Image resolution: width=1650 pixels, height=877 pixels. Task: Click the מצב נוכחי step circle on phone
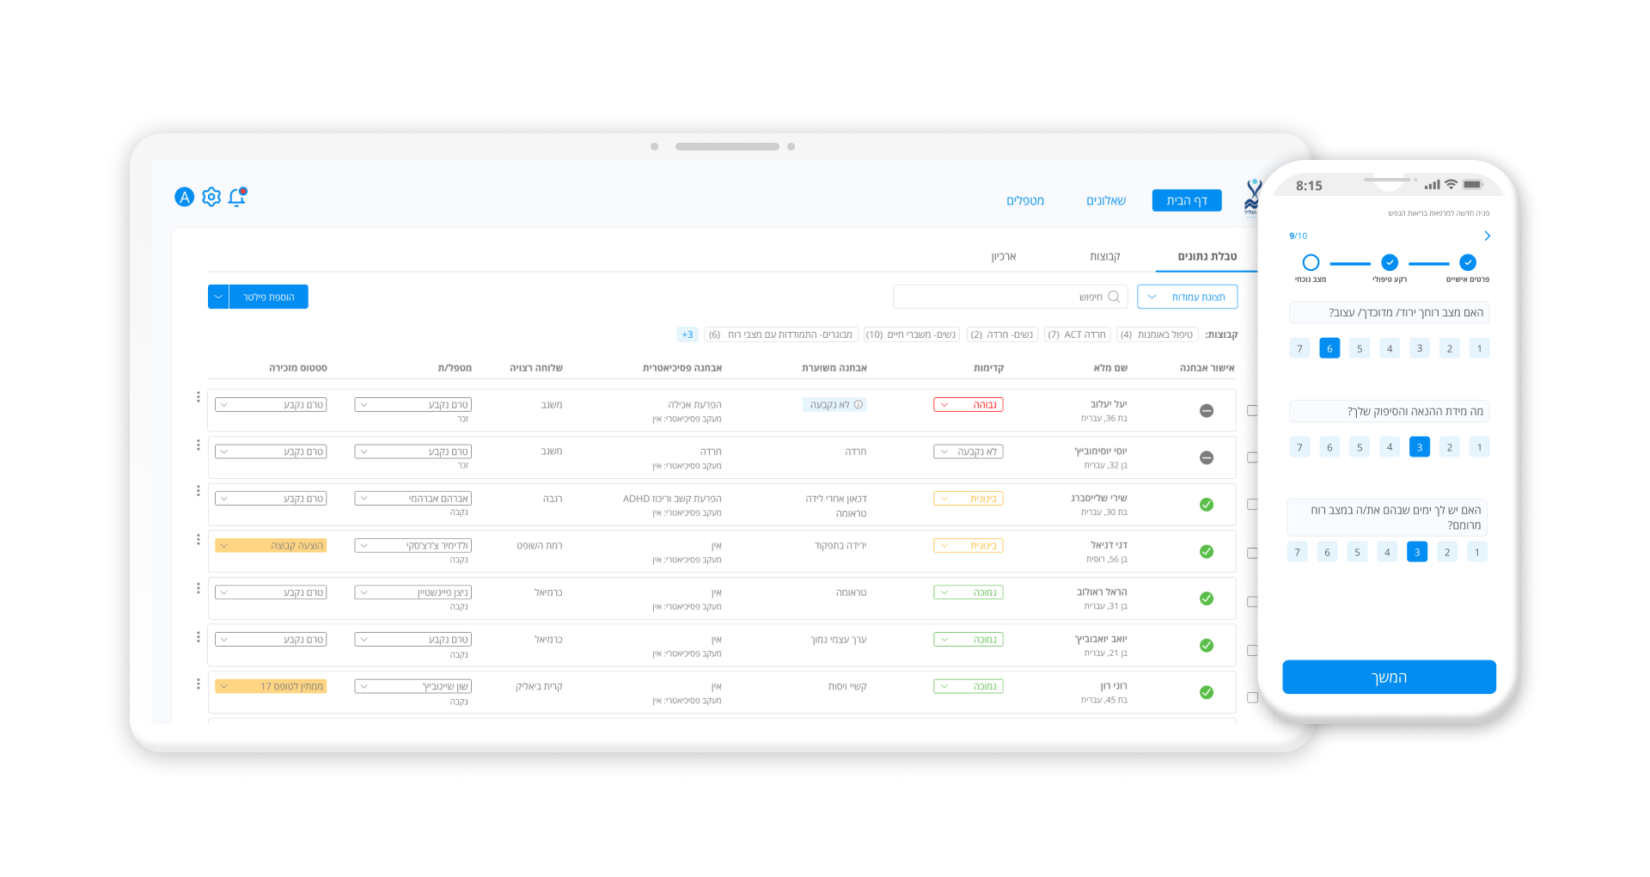tap(1311, 262)
